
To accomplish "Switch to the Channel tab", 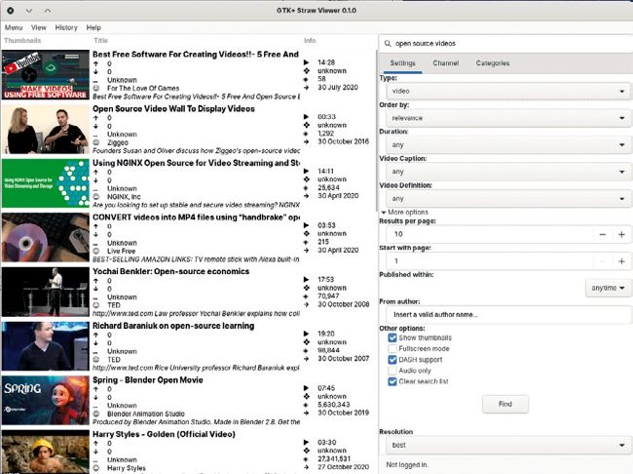I will (446, 63).
